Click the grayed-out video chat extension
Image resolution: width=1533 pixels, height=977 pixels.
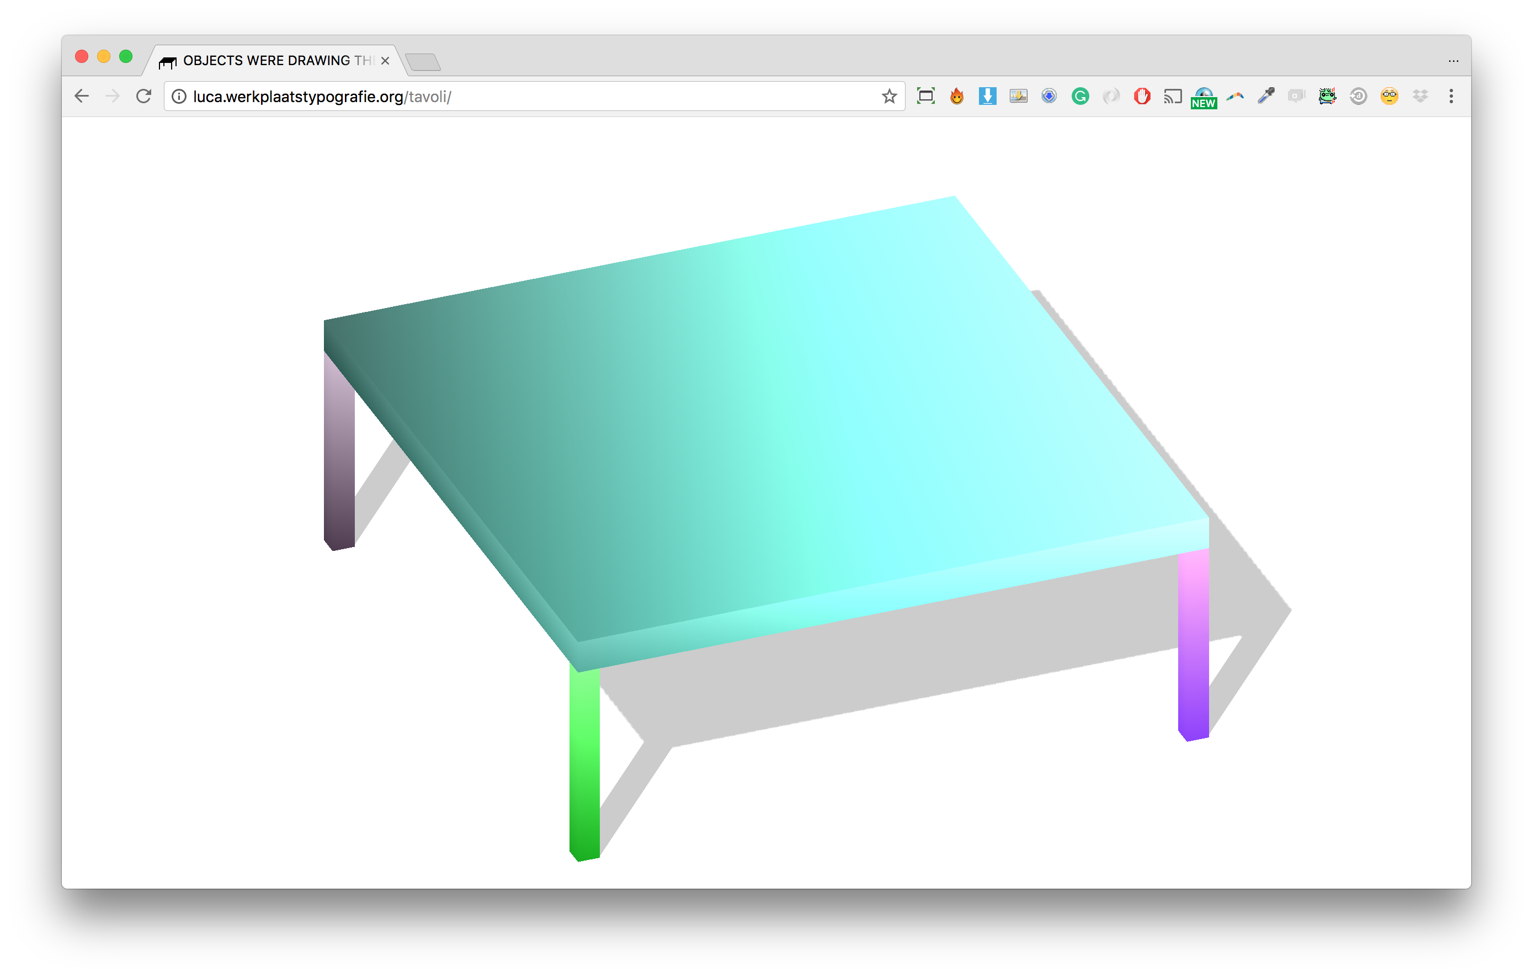click(1296, 96)
